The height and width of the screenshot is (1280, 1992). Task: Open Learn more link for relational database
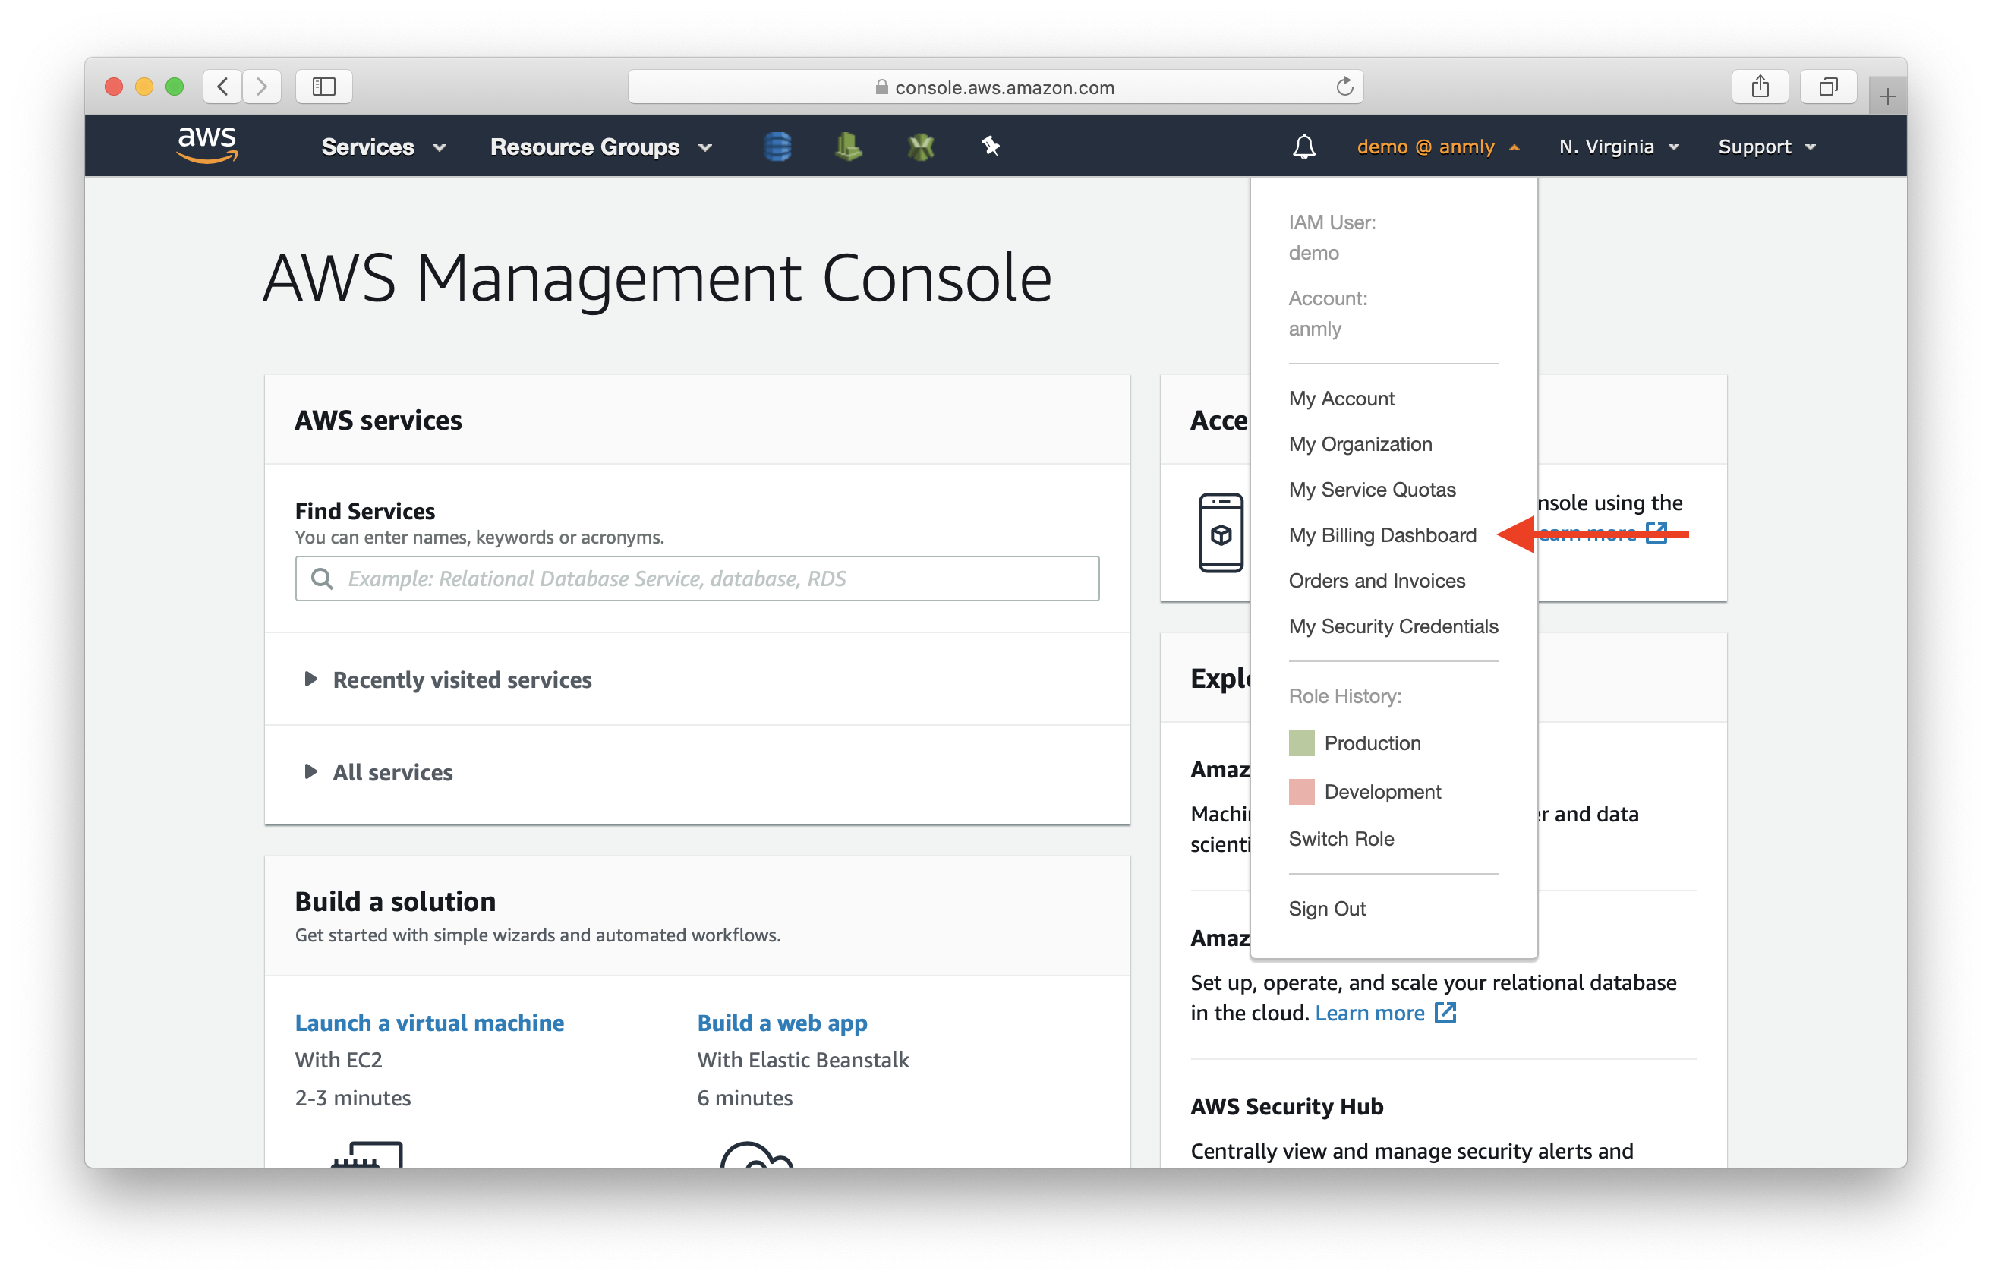coord(1369,1012)
